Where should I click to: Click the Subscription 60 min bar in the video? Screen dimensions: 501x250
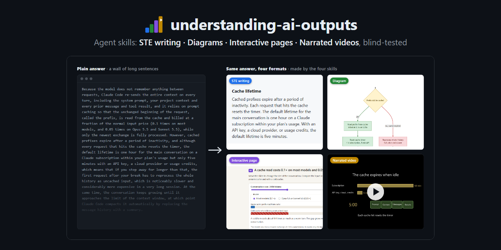click(x=385, y=186)
